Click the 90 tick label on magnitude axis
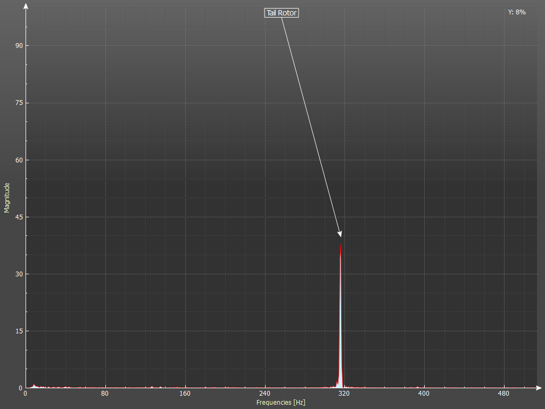The height and width of the screenshot is (409, 545). coord(19,46)
